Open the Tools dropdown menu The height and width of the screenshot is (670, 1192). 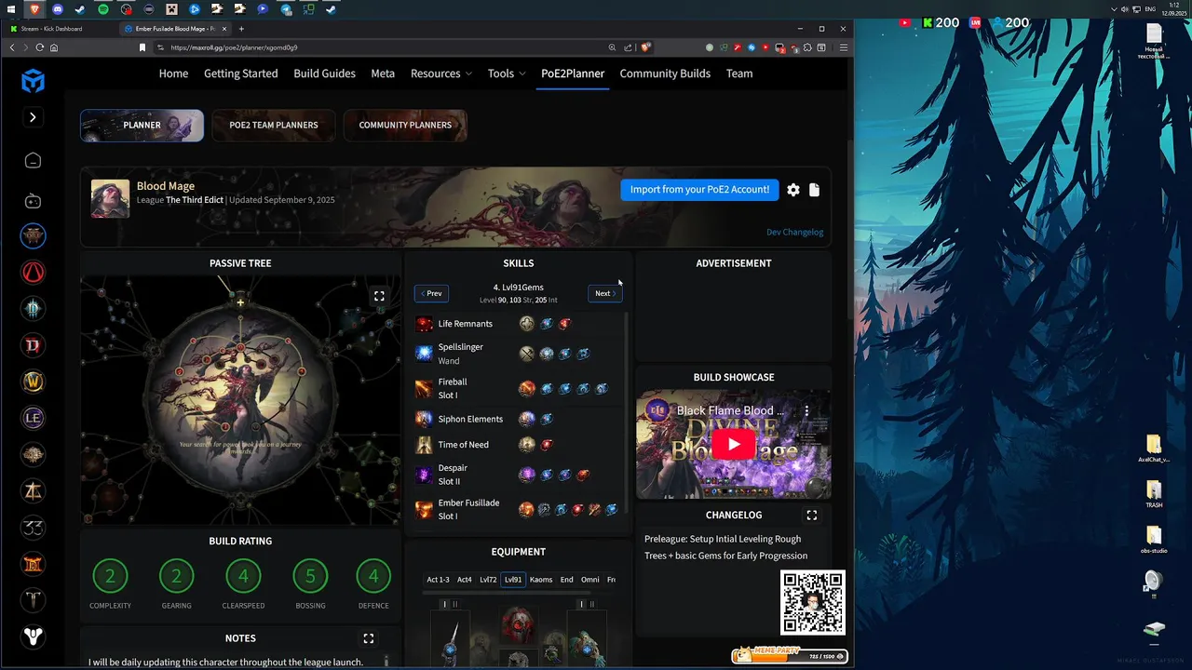[x=507, y=74]
